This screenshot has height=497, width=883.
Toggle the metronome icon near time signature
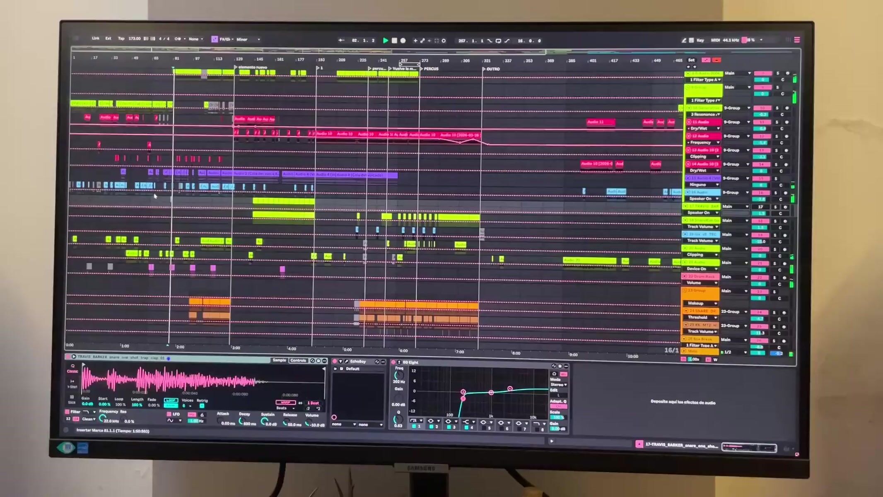pos(178,39)
